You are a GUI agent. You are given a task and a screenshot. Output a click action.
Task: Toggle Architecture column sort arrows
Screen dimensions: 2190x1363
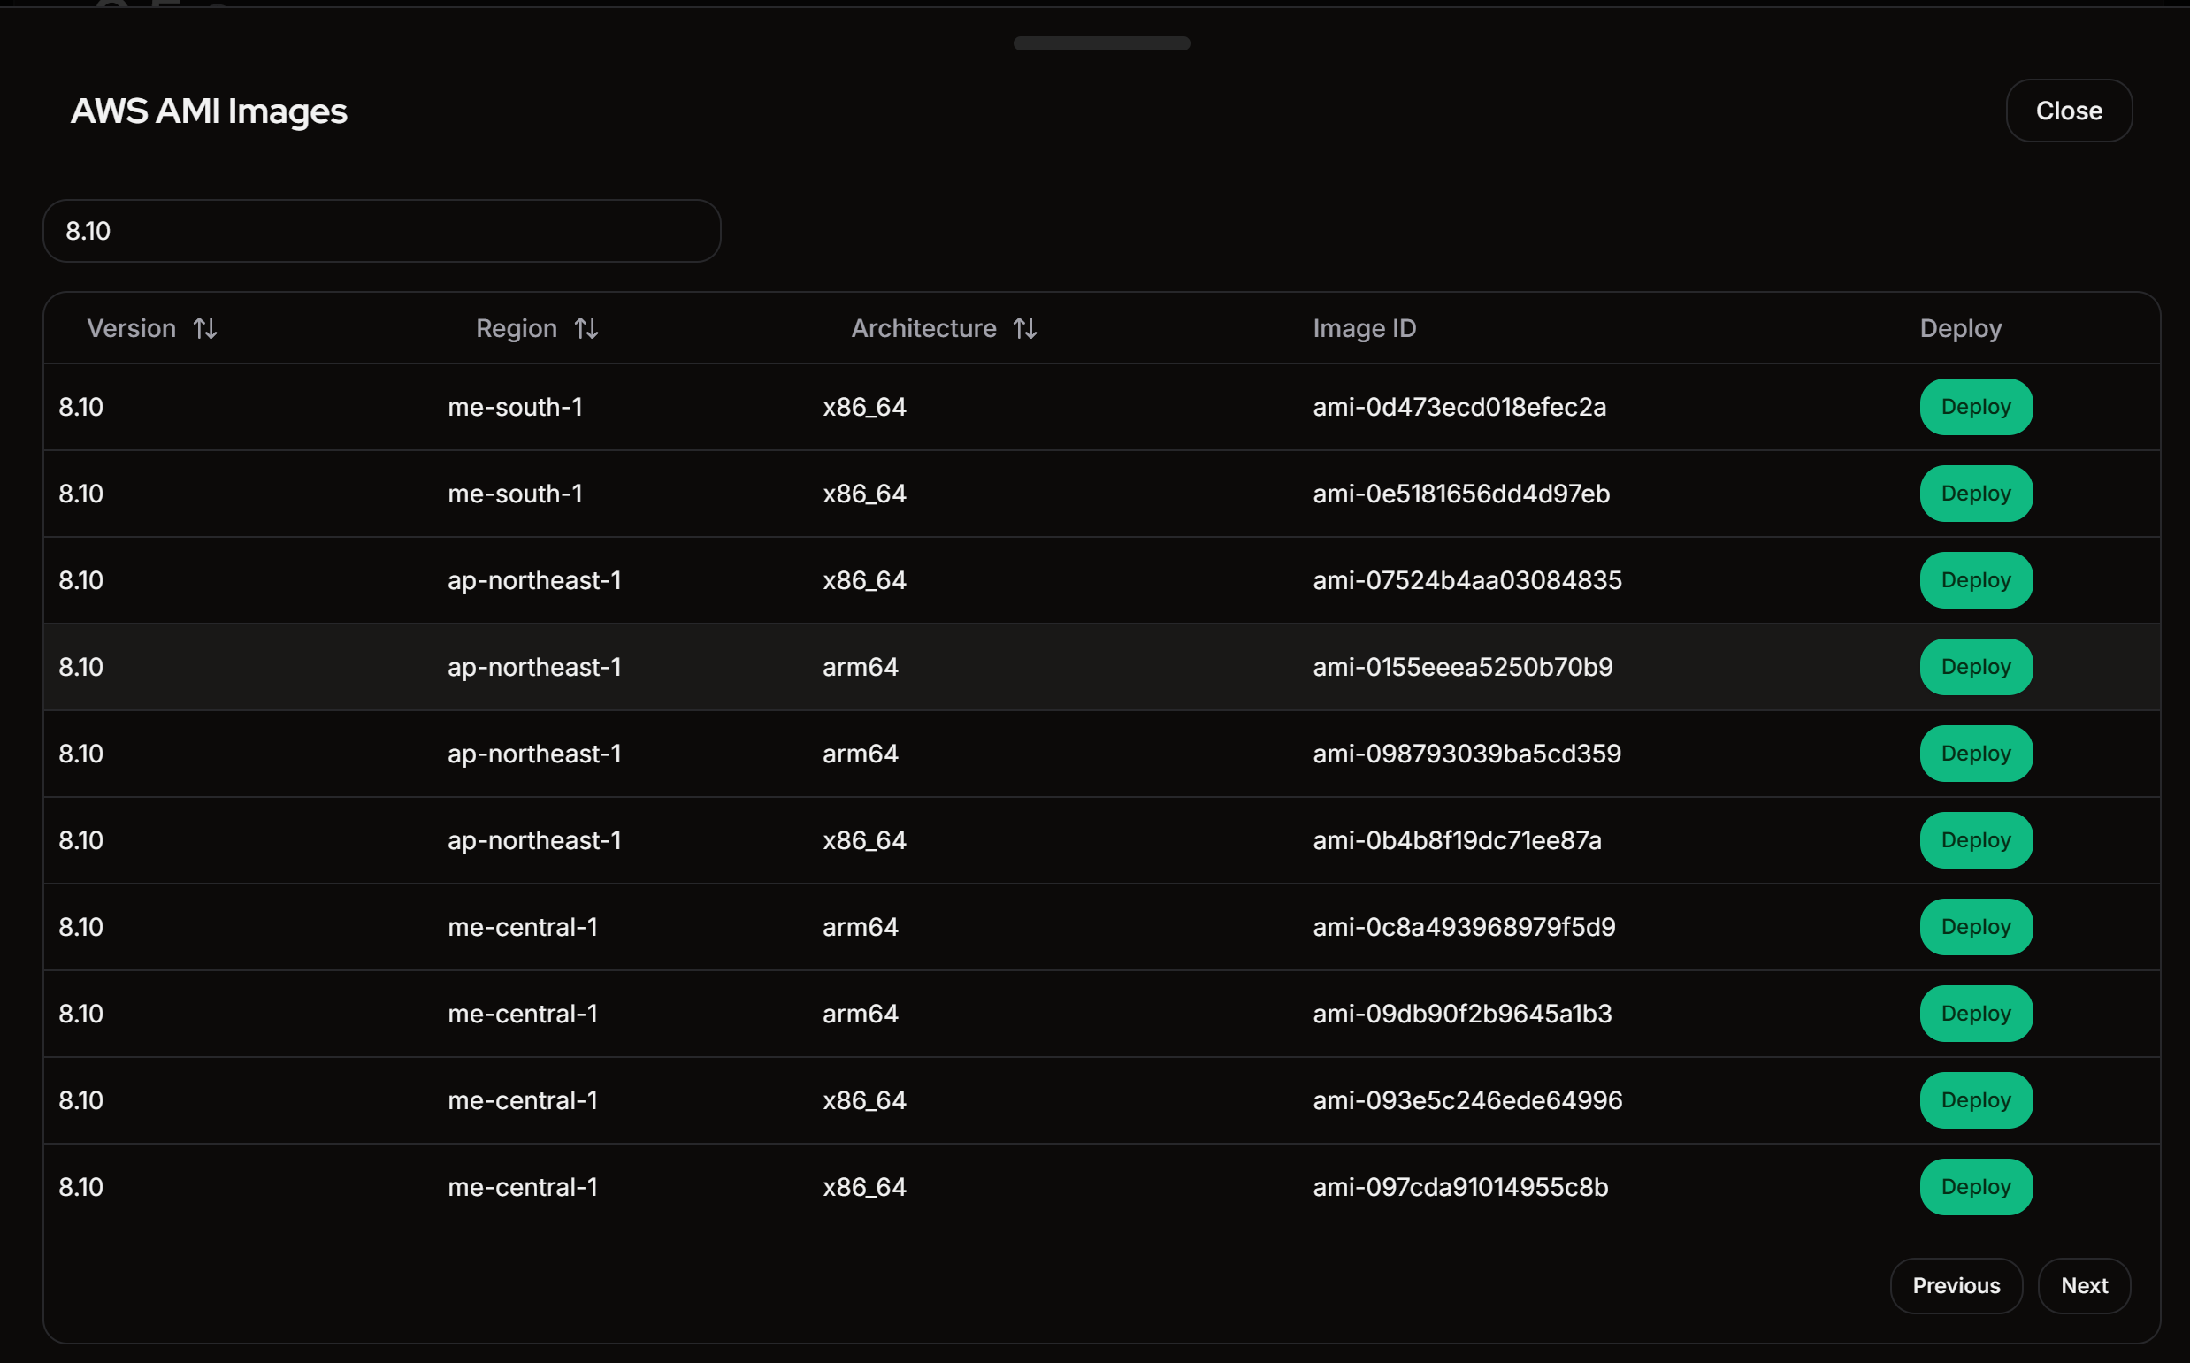coord(1026,328)
